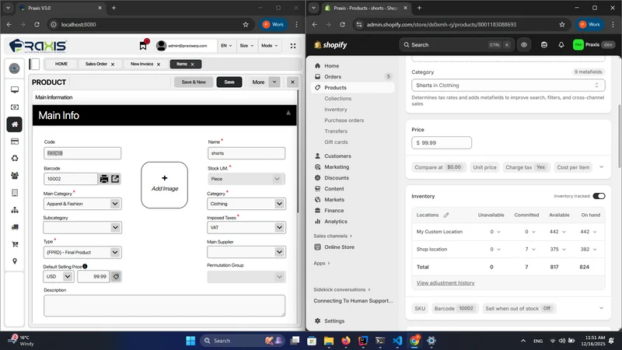Open the location pin icon in Praxis sidebar
Image resolution: width=622 pixels, height=350 pixels.
tap(15, 261)
